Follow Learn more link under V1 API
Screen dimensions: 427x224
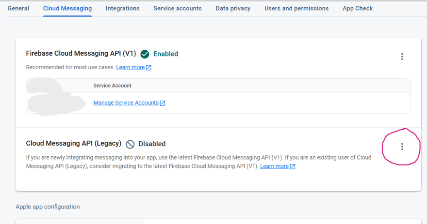point(131,67)
